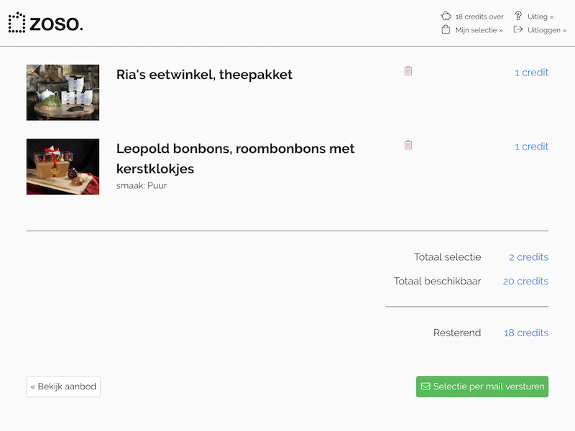Screen dimensions: 575x431
Task: Open the Mijn selectie link
Action: (479, 30)
